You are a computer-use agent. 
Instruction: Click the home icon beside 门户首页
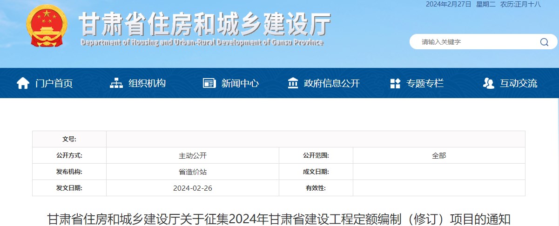coord(23,83)
